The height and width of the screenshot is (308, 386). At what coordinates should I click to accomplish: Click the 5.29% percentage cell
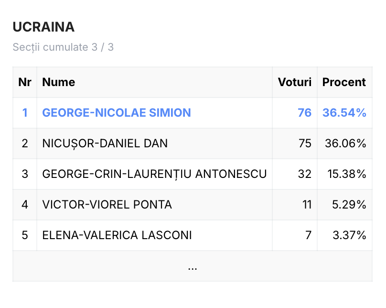tap(344, 205)
